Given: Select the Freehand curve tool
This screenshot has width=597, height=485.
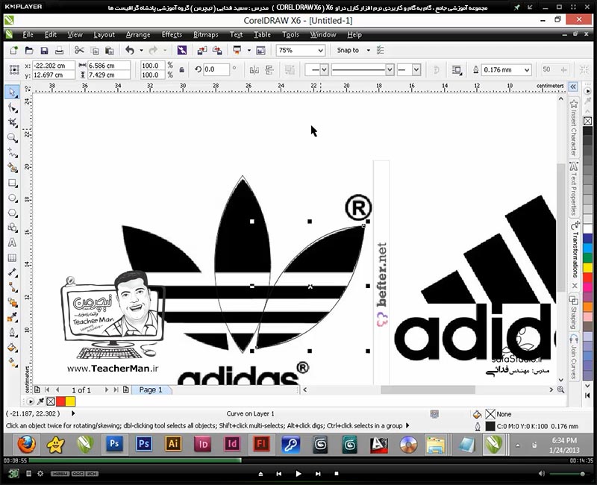Looking at the screenshot, I should [x=12, y=153].
